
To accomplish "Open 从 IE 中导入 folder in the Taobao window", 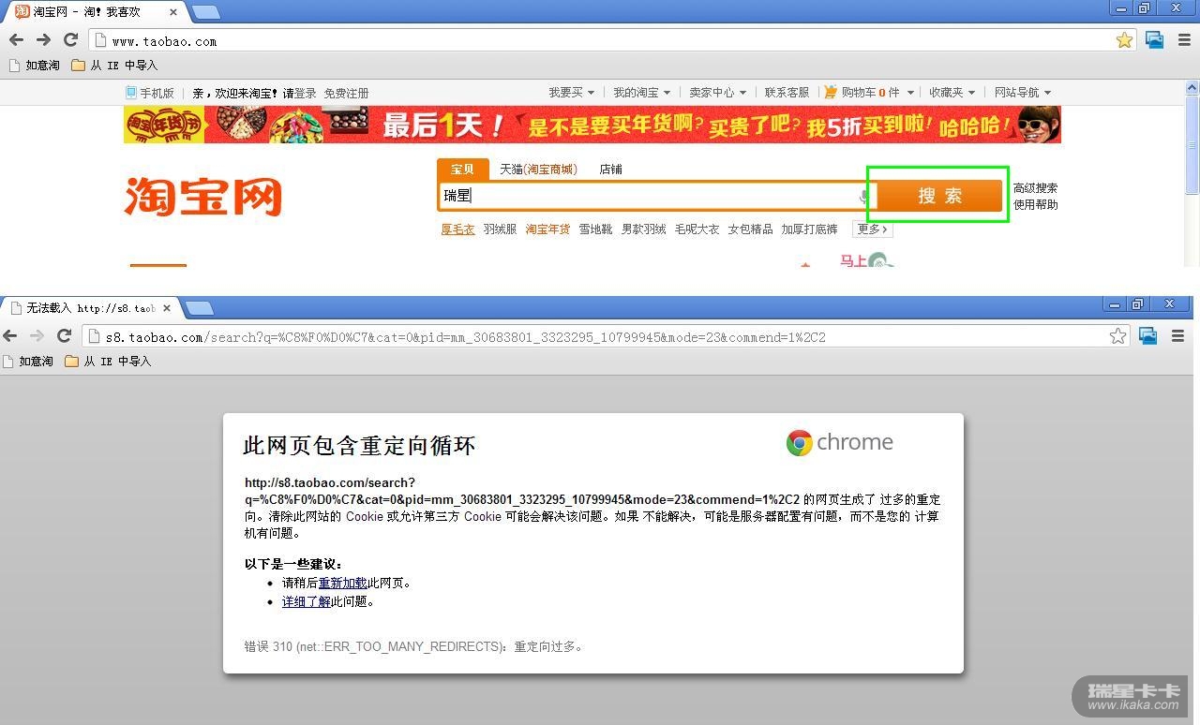I will [x=114, y=66].
